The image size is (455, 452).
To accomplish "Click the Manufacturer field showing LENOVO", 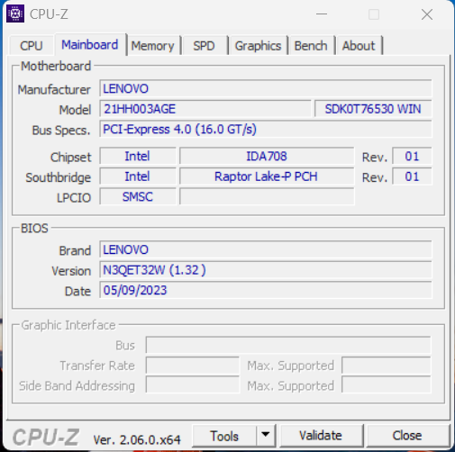I will tap(266, 88).
